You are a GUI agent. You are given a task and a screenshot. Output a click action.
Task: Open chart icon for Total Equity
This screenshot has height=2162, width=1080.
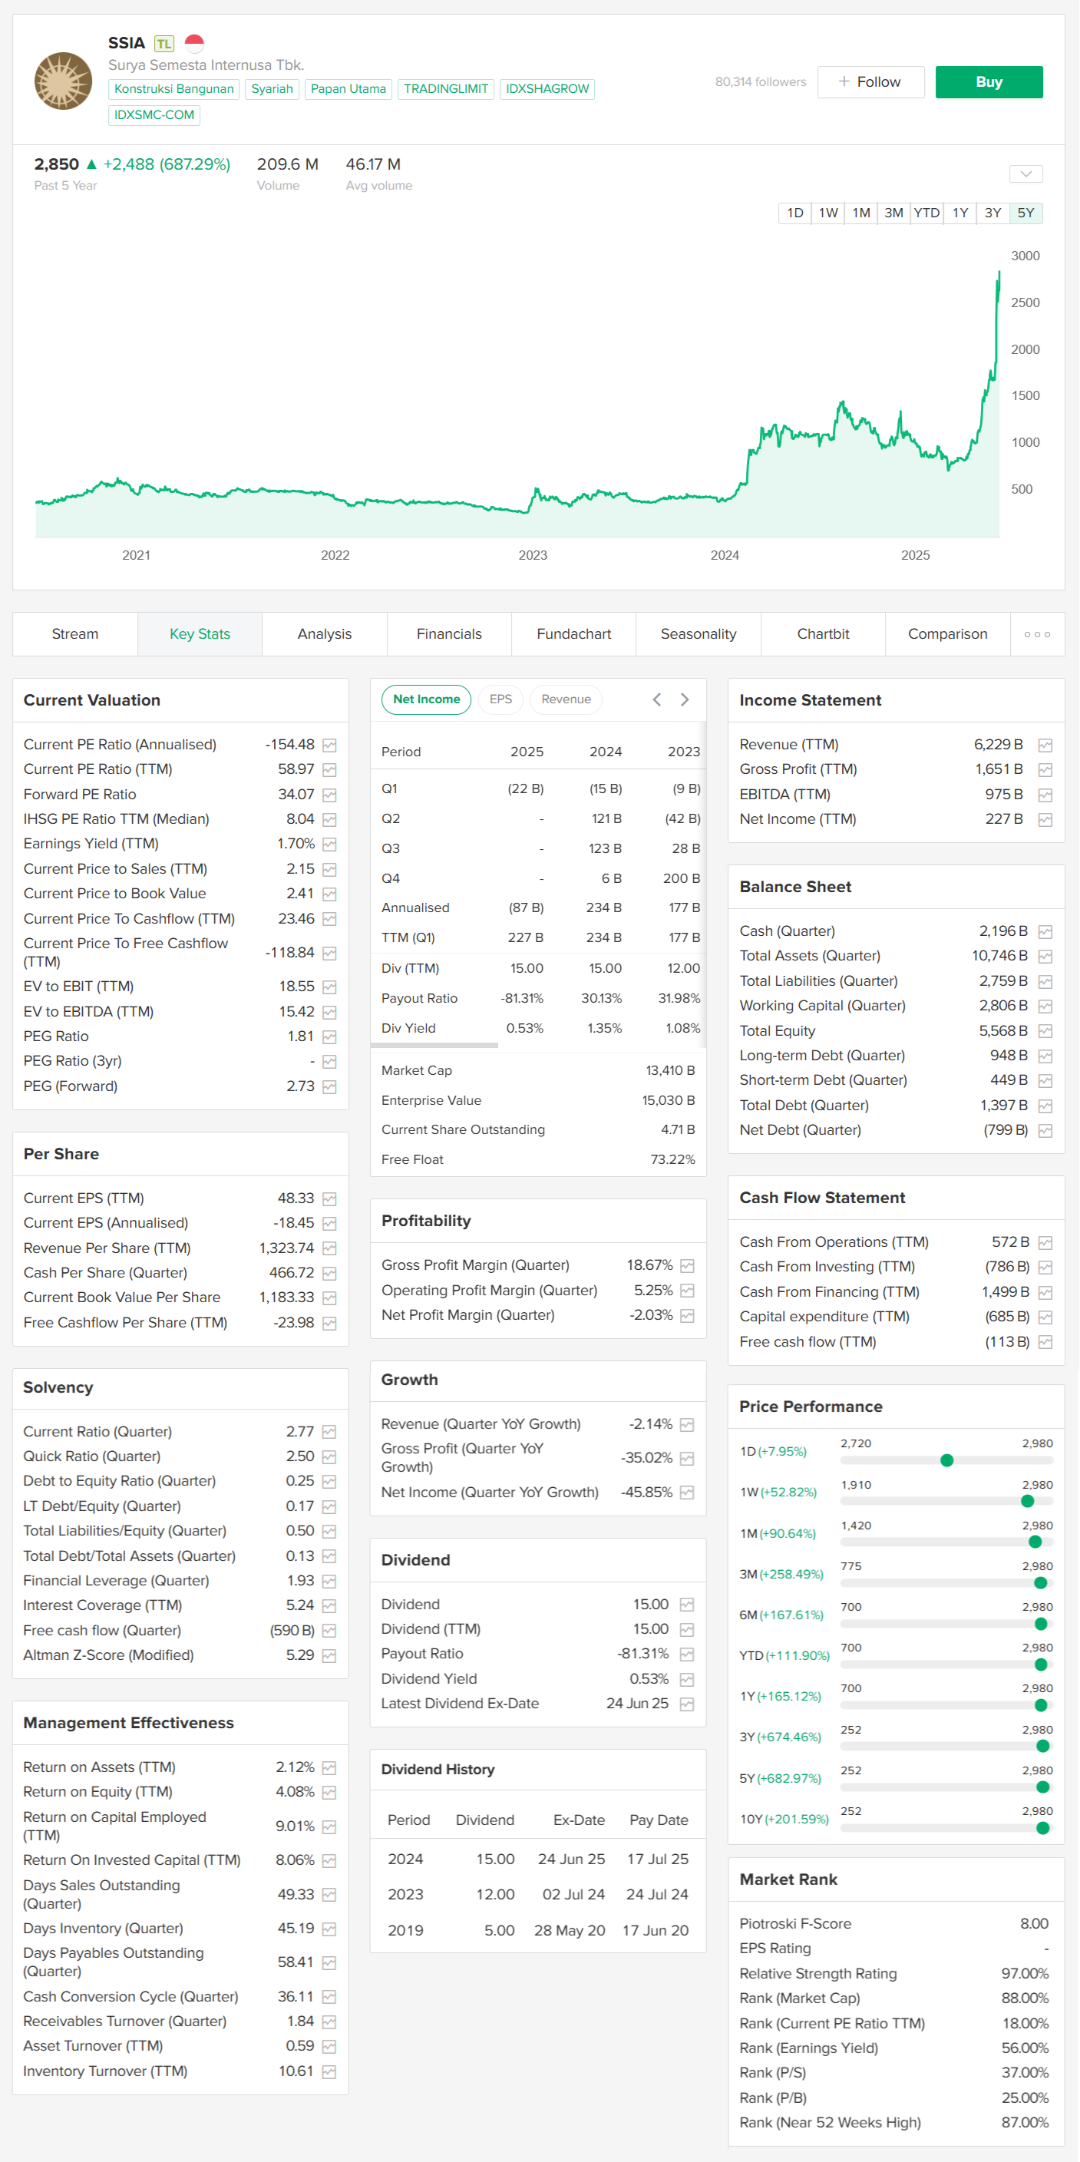(1045, 1032)
